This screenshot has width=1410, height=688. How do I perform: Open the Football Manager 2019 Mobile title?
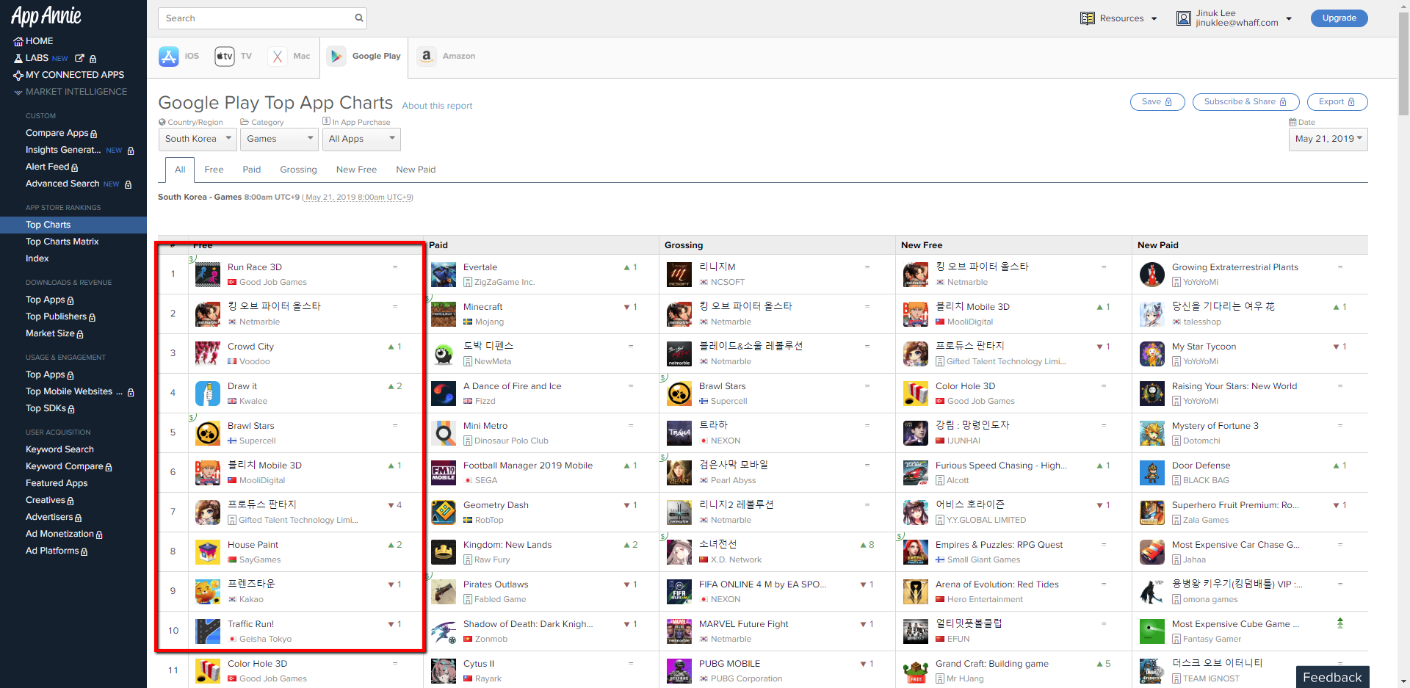tap(528, 466)
